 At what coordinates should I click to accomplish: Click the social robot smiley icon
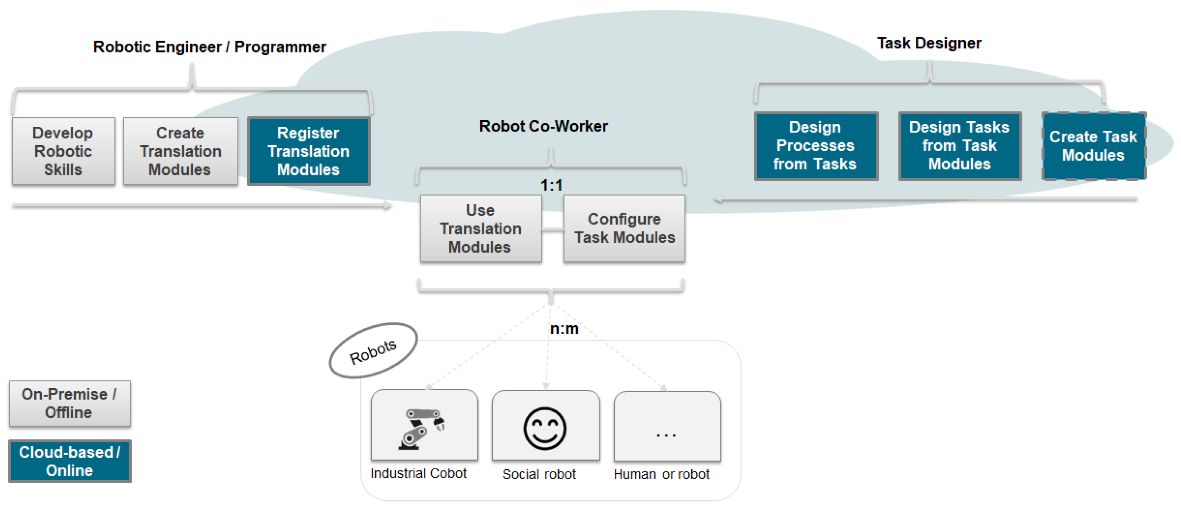pyautogui.click(x=545, y=429)
